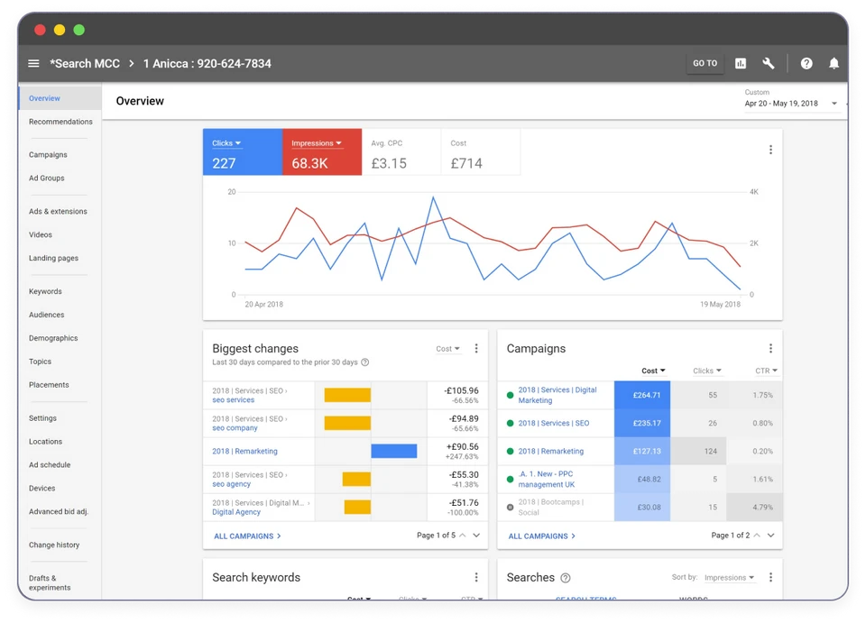
Task: View notifications bell
Action: pos(834,63)
